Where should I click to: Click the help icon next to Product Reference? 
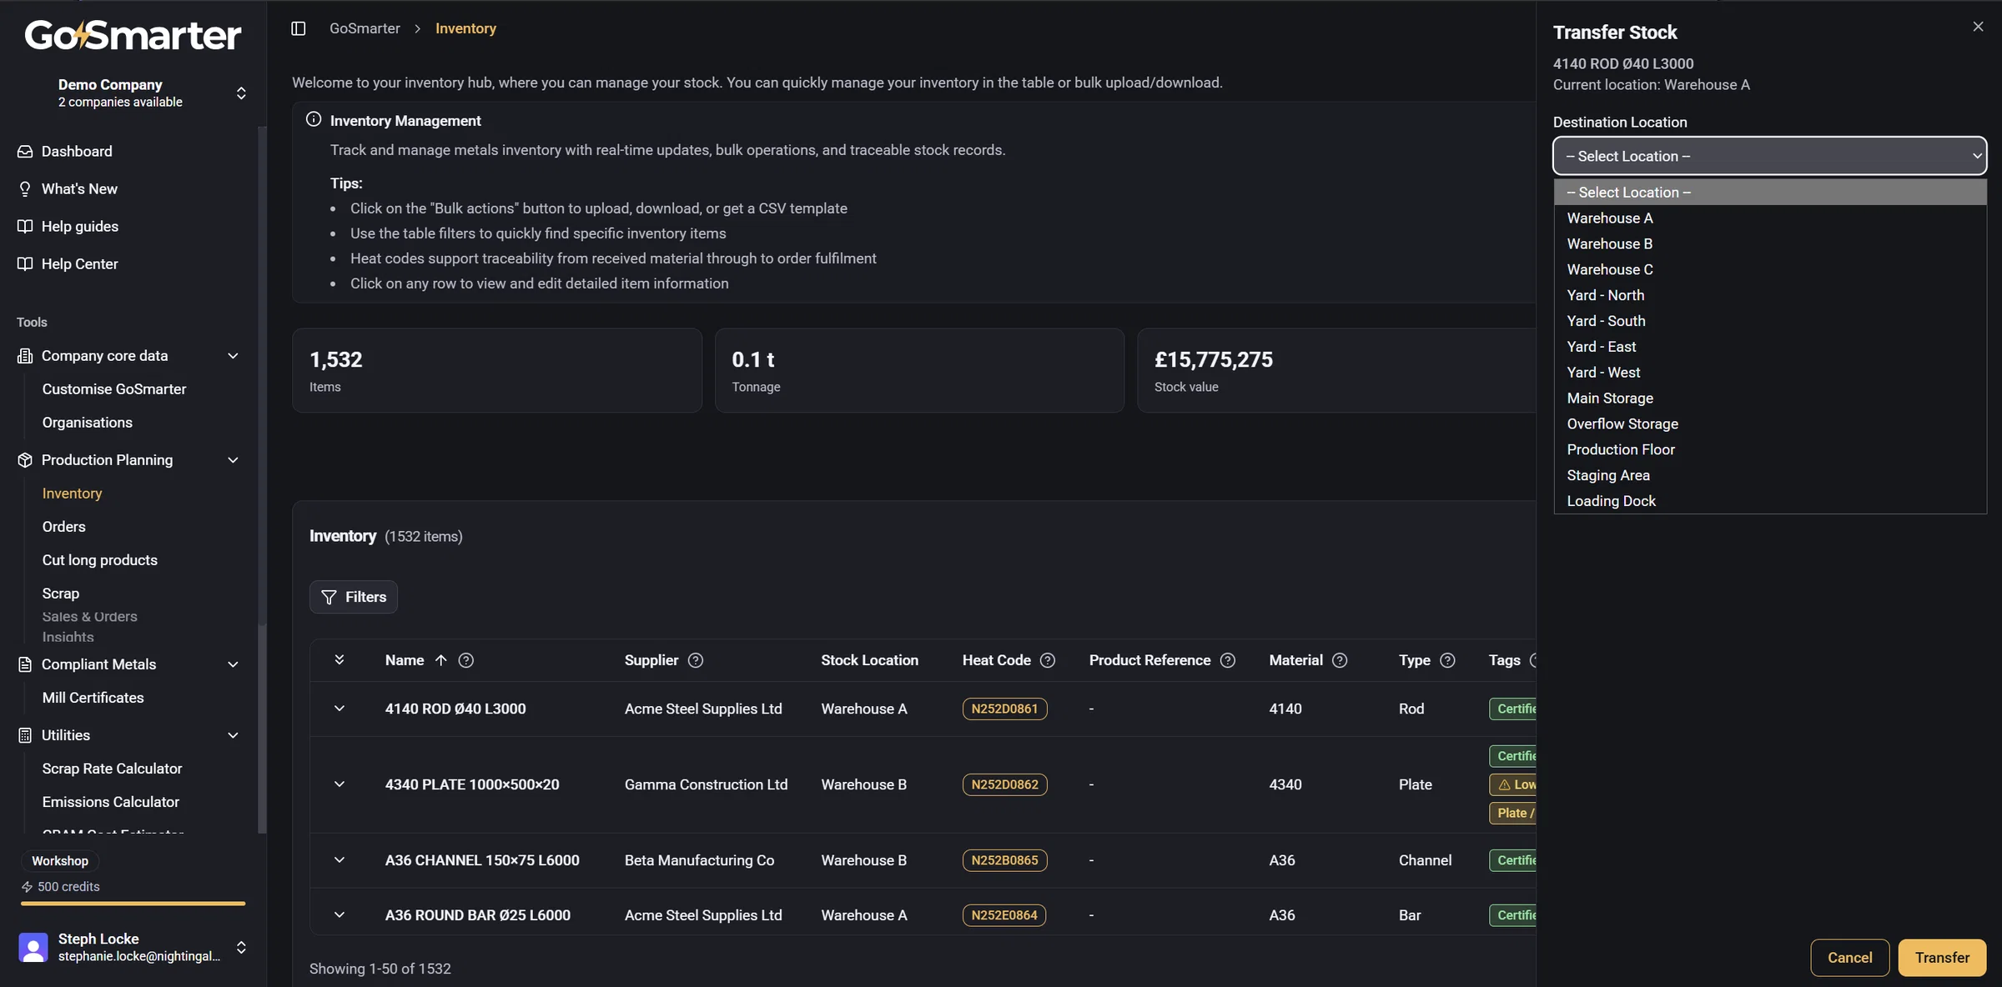[1228, 660]
